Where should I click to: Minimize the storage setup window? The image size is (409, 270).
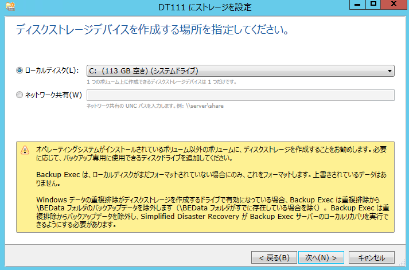pos(357,5)
